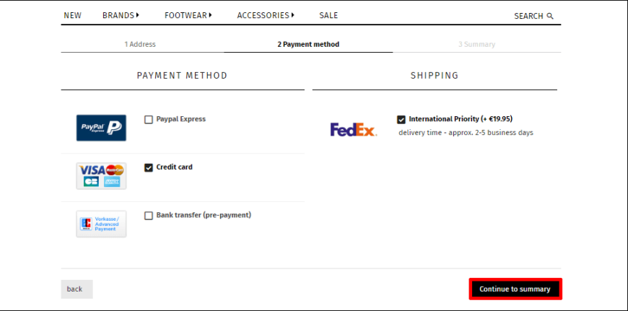The image size is (628, 311).
Task: Click the FedEx logo
Action: click(x=354, y=129)
